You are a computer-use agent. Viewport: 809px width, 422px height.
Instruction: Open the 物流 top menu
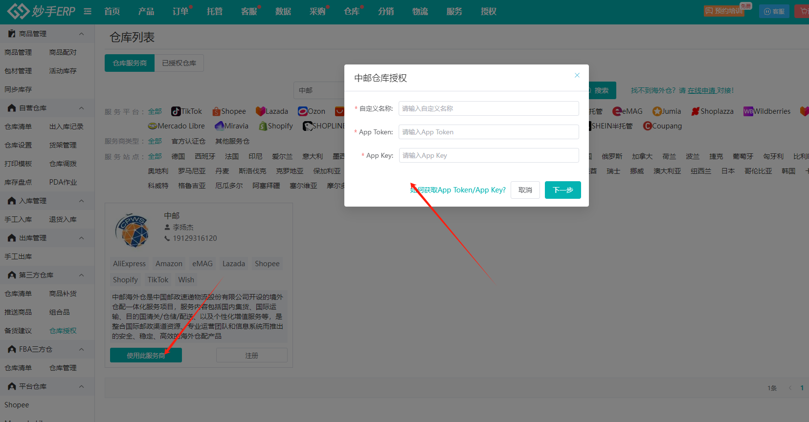pyautogui.click(x=420, y=11)
